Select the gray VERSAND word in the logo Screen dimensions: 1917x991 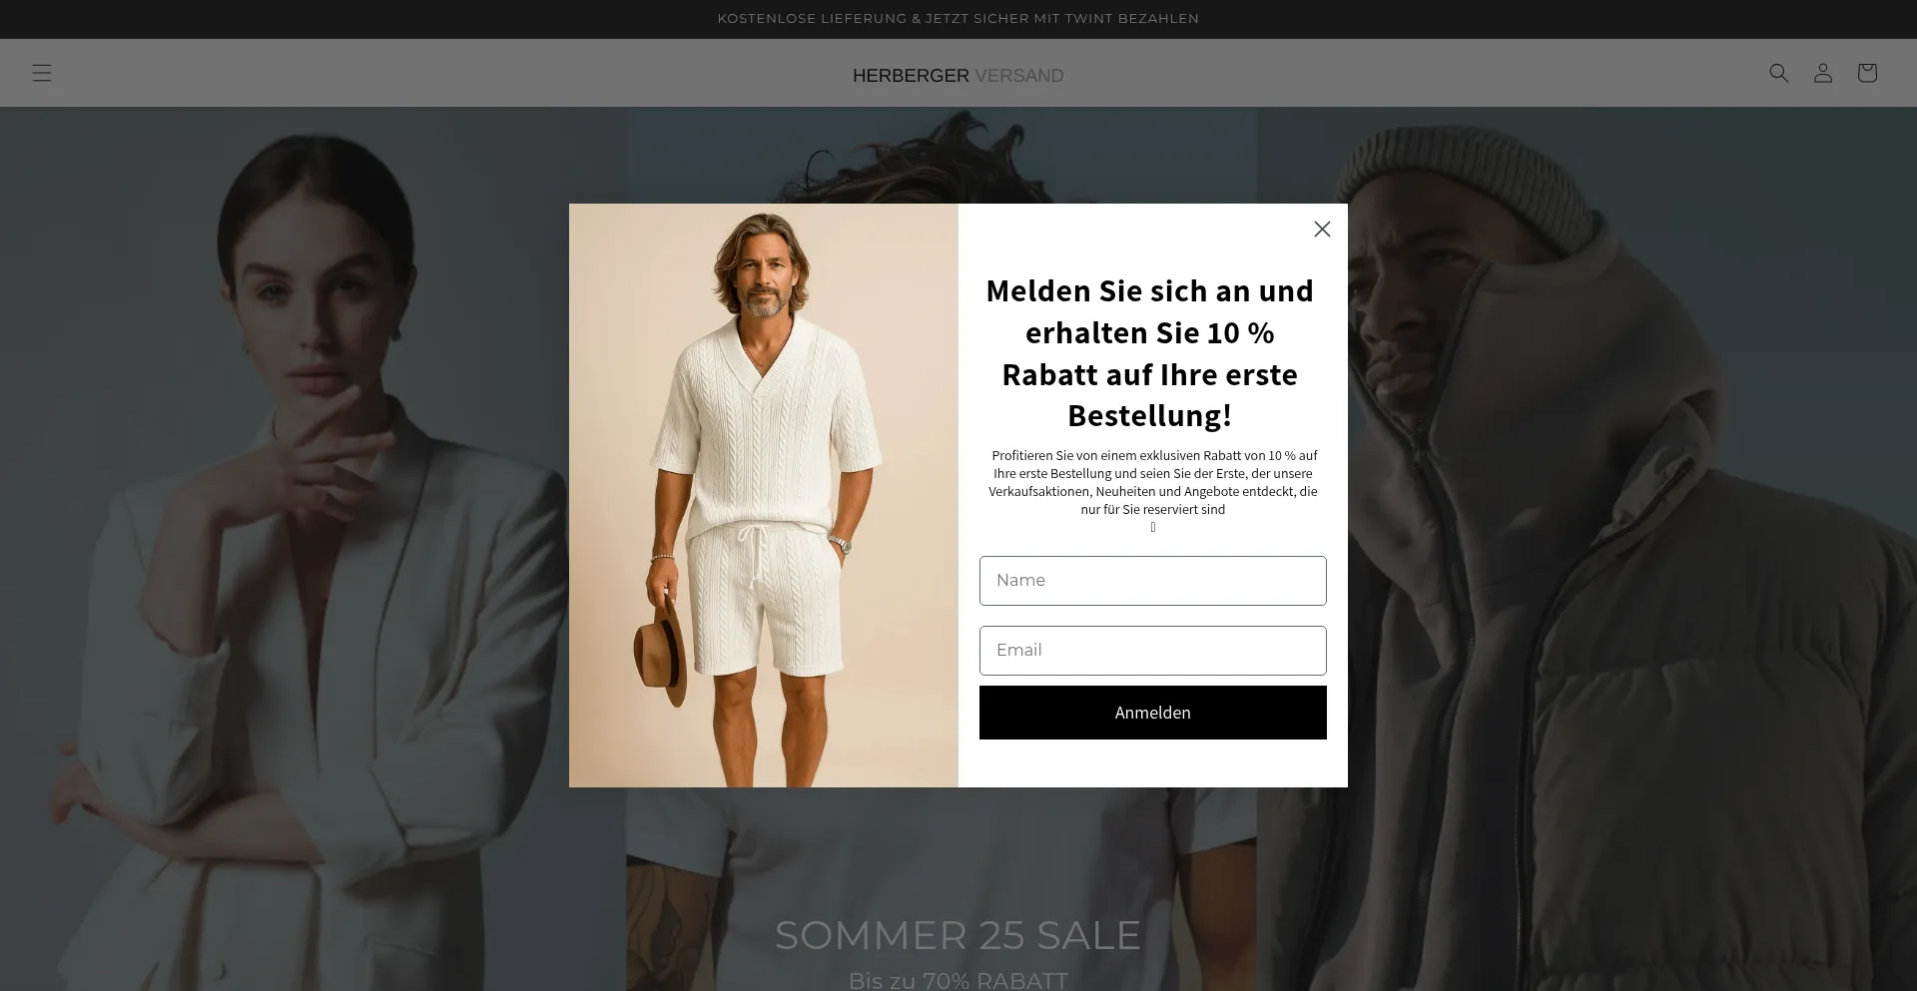click(x=1018, y=76)
